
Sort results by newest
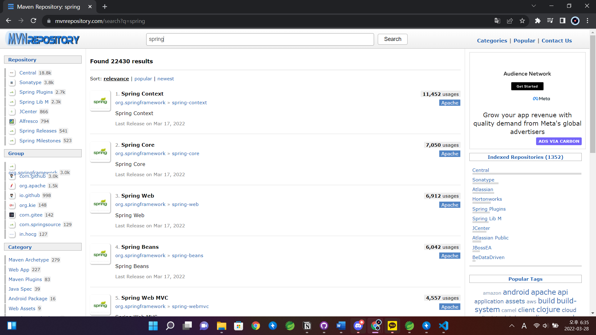click(165, 79)
